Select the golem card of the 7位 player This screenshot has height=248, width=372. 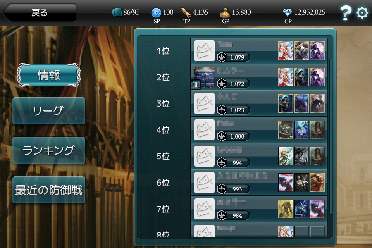[286, 209]
